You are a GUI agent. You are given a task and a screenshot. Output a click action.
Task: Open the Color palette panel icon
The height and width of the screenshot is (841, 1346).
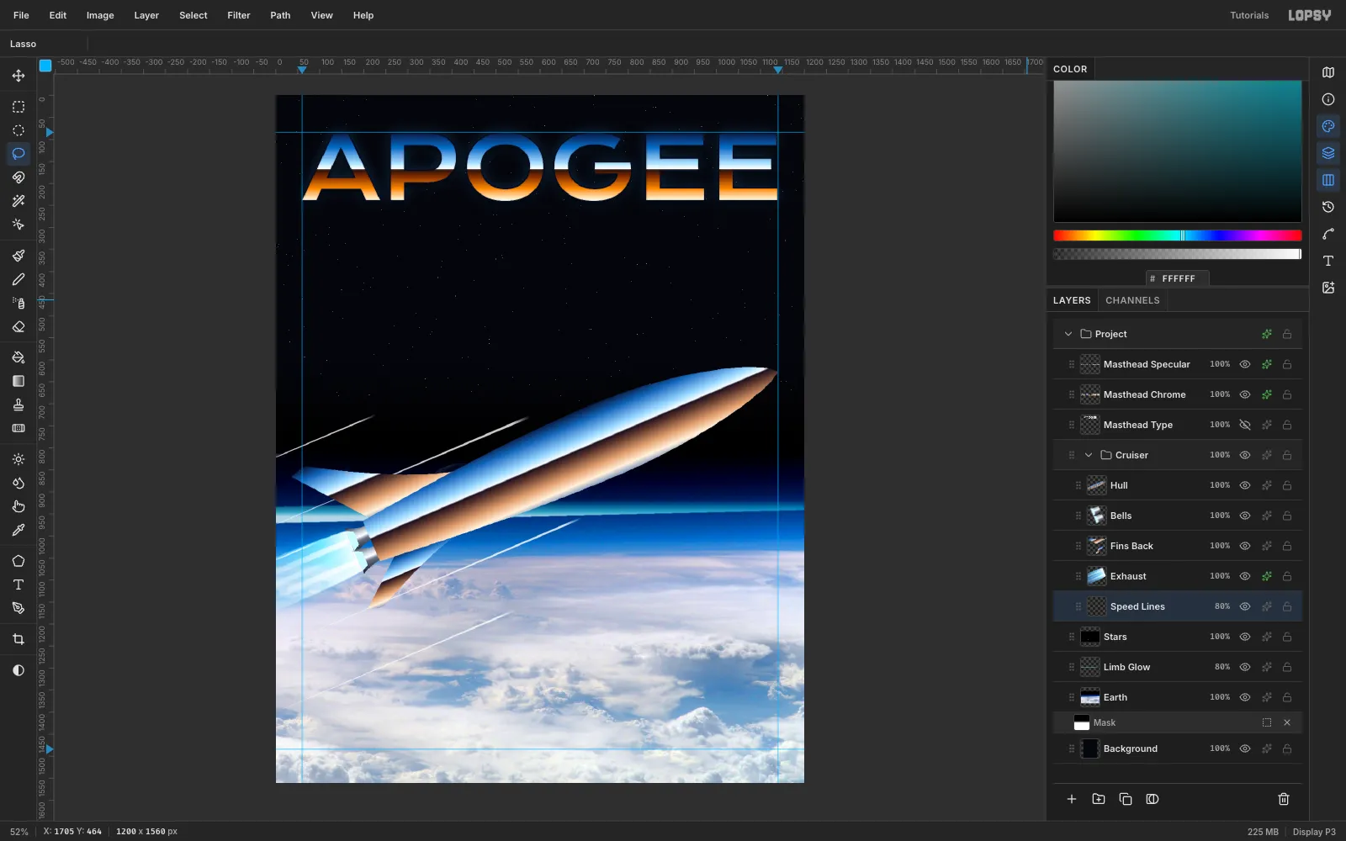coord(1328,126)
